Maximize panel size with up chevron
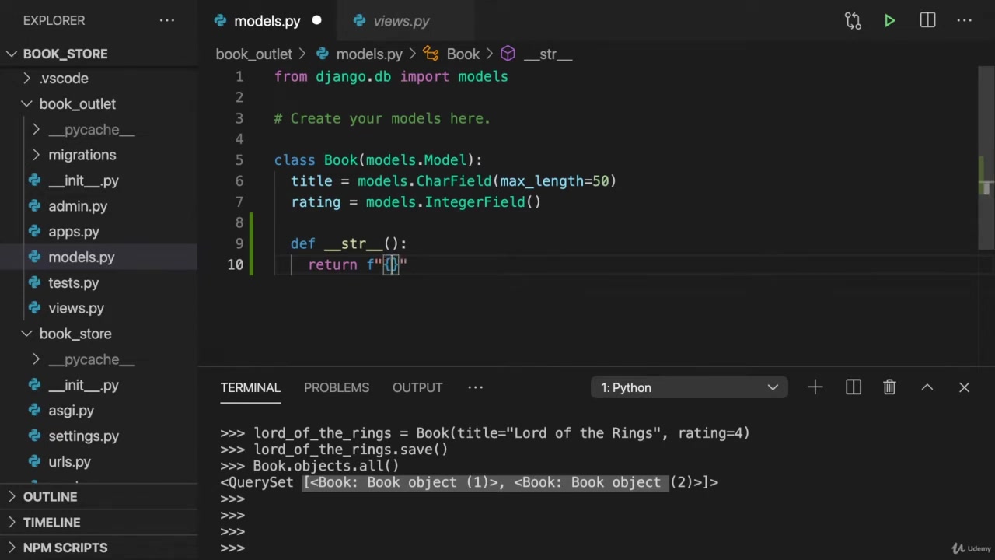The width and height of the screenshot is (995, 560). [x=927, y=387]
